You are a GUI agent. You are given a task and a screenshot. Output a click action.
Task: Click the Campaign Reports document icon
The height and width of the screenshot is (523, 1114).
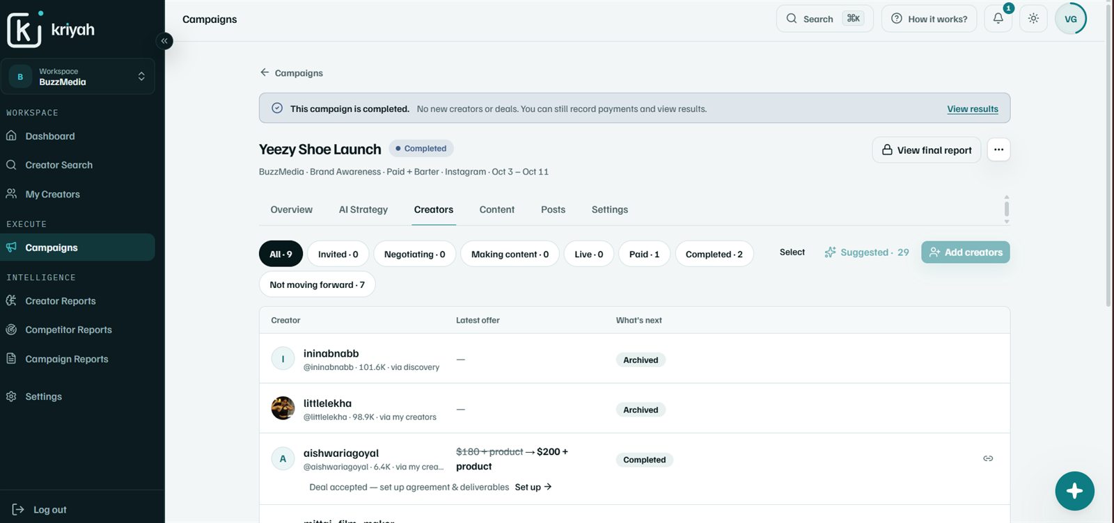[11, 359]
